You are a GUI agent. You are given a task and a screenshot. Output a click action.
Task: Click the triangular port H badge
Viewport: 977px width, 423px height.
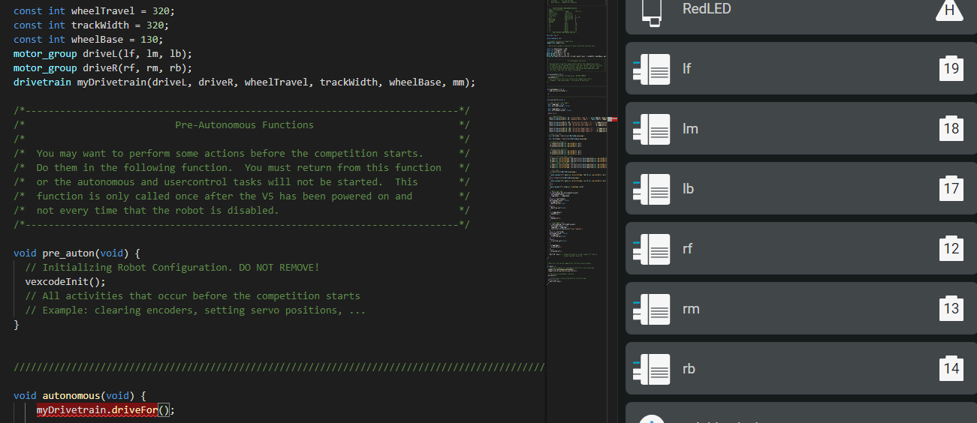click(949, 12)
